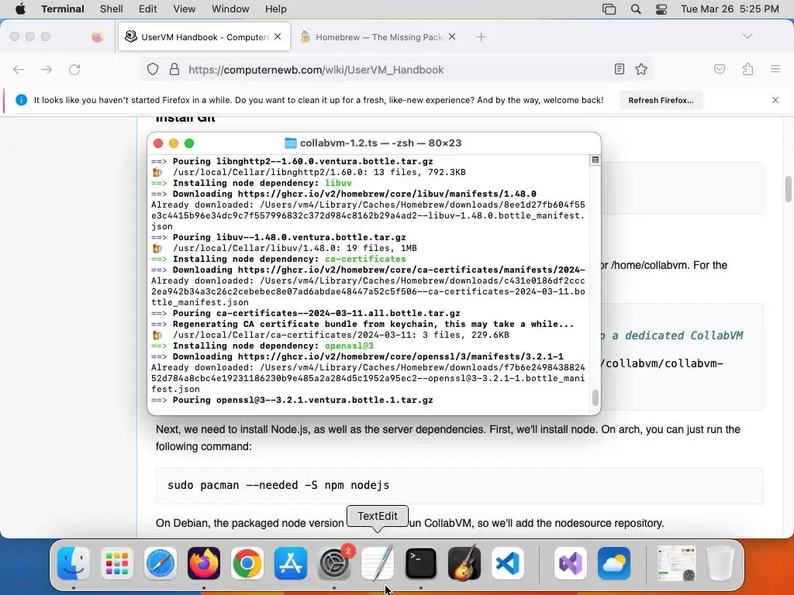Click the 'sudo pacman --needed -S npm nodejs' code block

pos(459,486)
